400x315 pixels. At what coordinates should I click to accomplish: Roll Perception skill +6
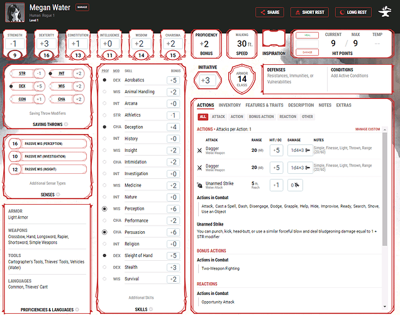click(x=174, y=209)
